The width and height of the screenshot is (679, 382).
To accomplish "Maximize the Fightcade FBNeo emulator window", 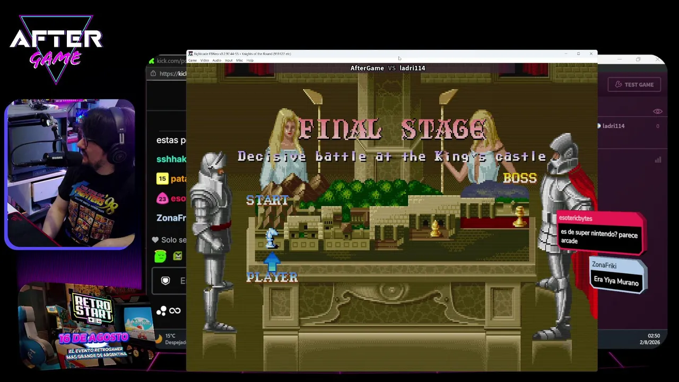I will click(x=578, y=54).
